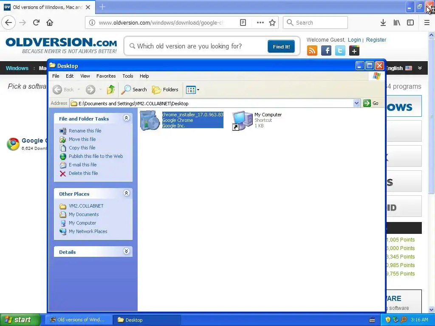Click the OLDVERSION.COM logo
The width and height of the screenshot is (435, 326).
pyautogui.click(x=61, y=45)
